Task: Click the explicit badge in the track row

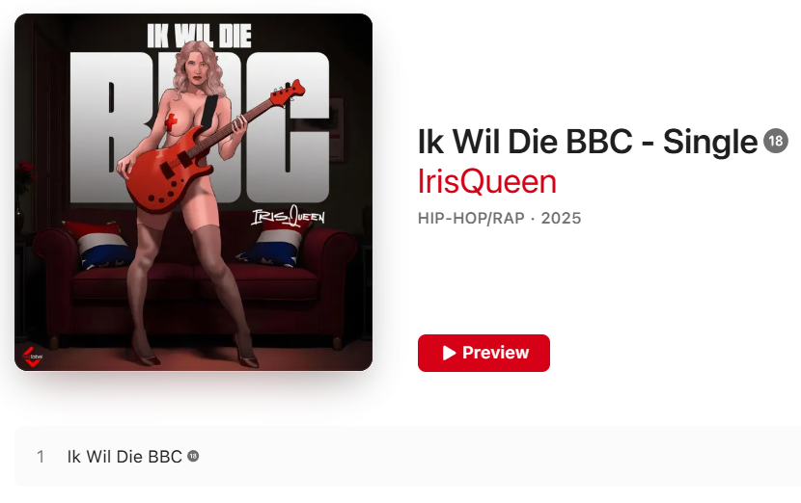Action: [193, 456]
